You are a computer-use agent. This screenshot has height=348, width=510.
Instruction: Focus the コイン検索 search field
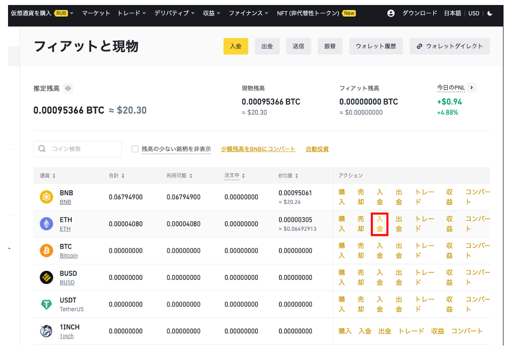[x=77, y=149]
